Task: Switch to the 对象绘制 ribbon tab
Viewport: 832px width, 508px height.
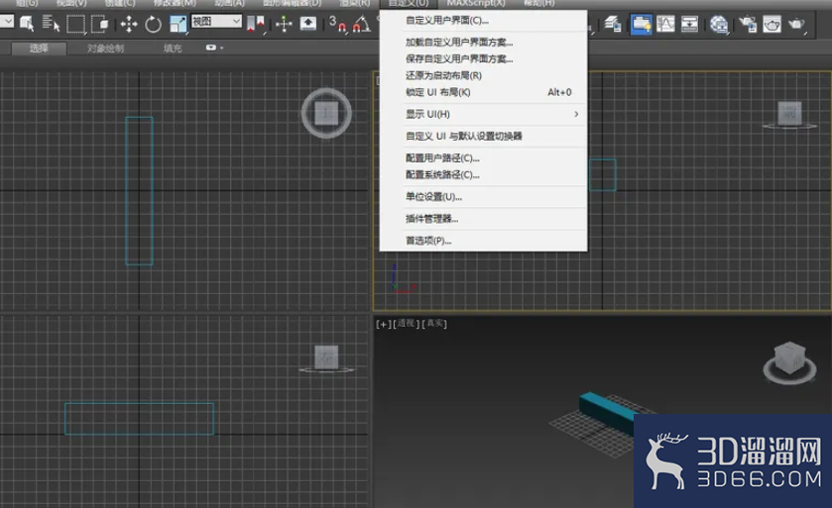Action: [105, 49]
